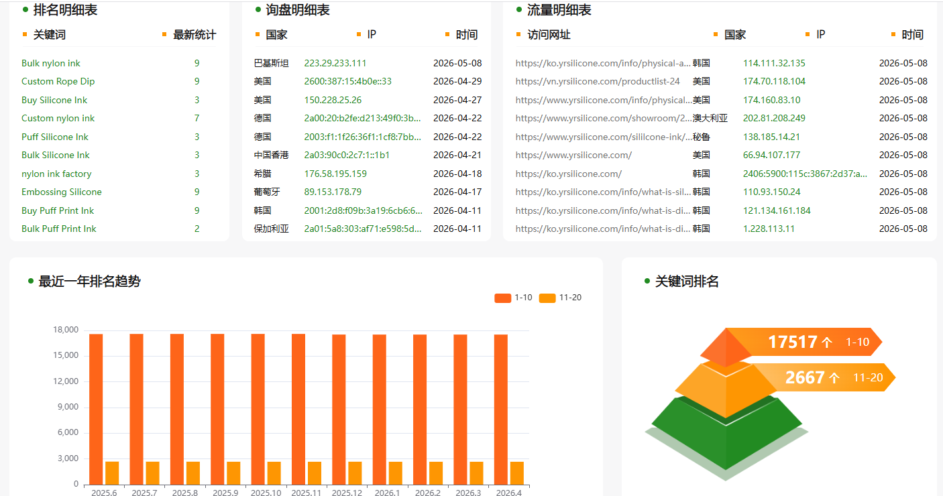Click keyword Buy Puff Print Ink

pyautogui.click(x=58, y=210)
